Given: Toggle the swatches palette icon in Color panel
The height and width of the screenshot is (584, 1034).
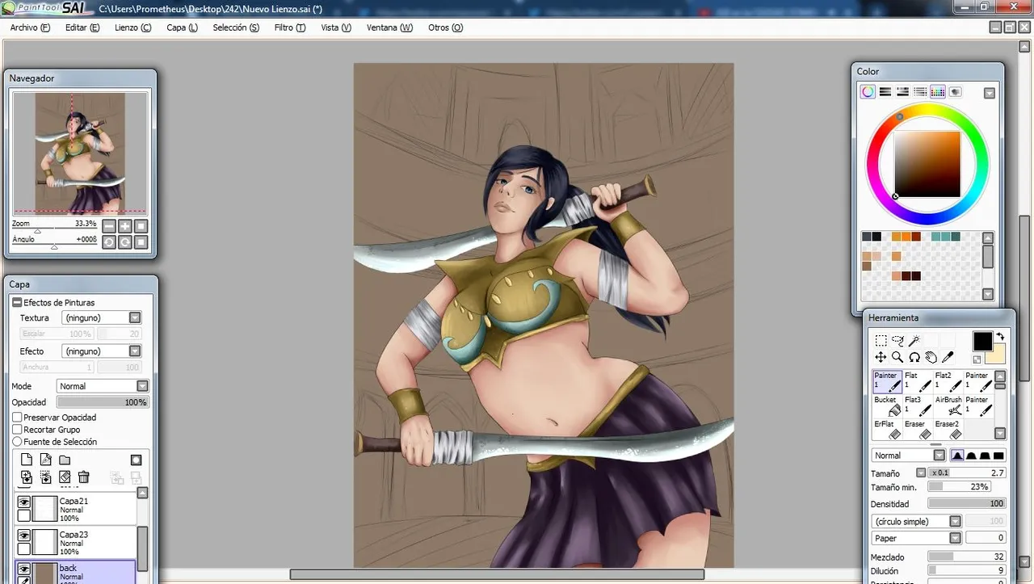Looking at the screenshot, I should (x=938, y=92).
